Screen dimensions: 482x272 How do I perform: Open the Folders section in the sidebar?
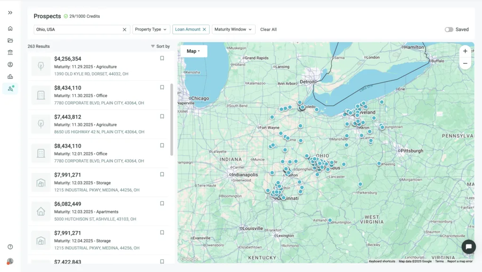[10, 40]
